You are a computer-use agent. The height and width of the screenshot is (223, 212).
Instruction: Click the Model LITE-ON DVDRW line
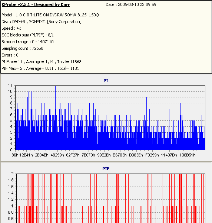pos(50,15)
